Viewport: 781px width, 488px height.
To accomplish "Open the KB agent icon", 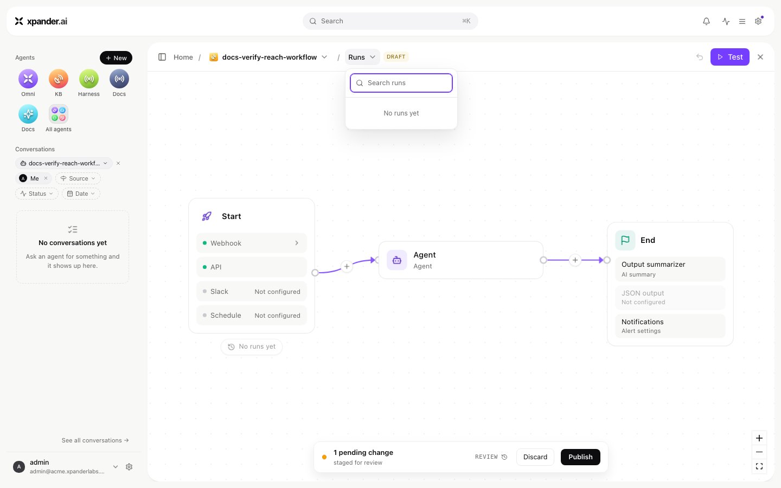I will click(59, 79).
